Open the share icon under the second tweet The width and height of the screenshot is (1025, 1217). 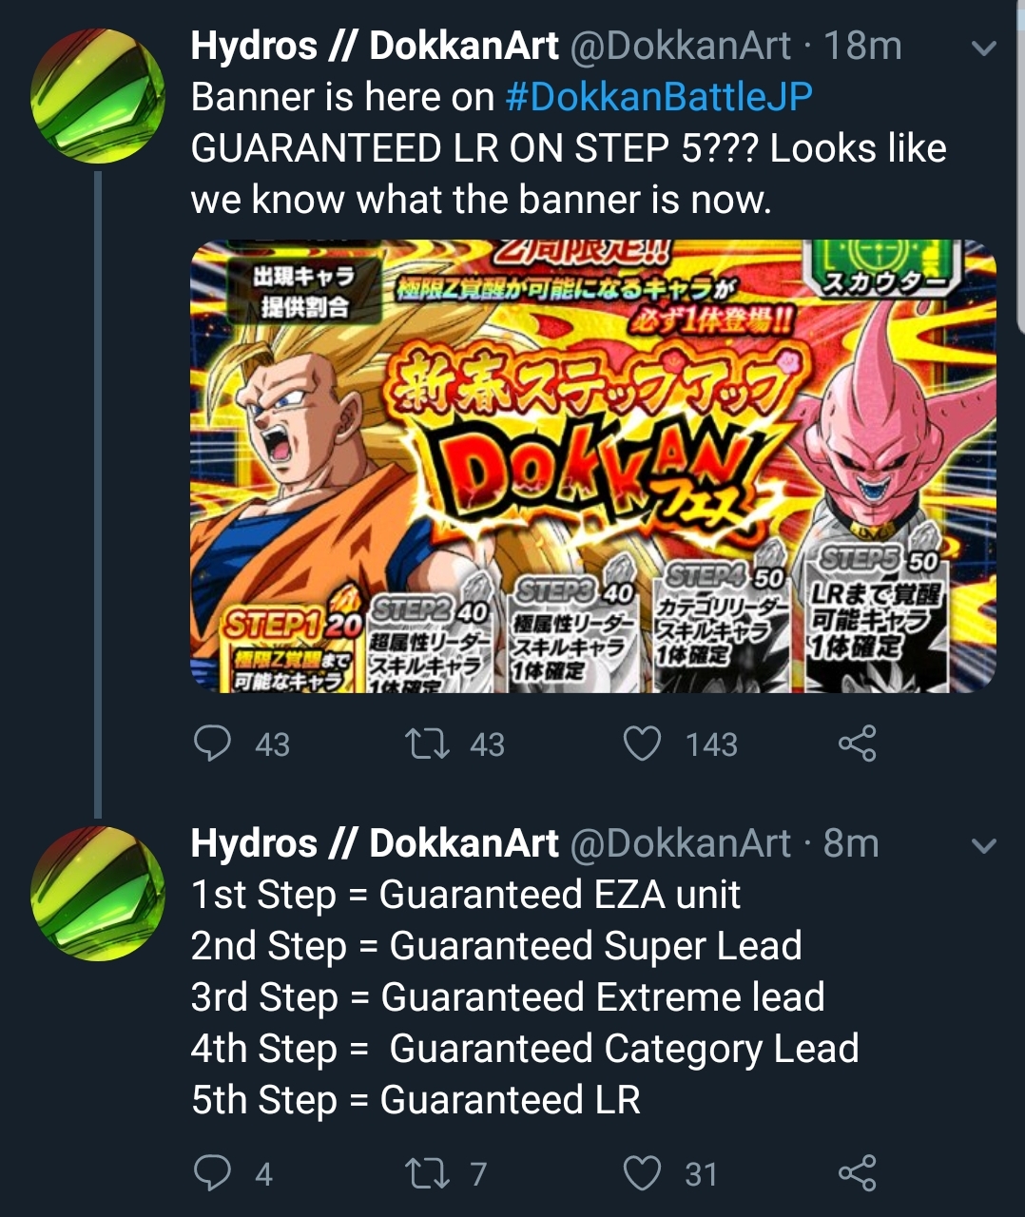tap(859, 1173)
